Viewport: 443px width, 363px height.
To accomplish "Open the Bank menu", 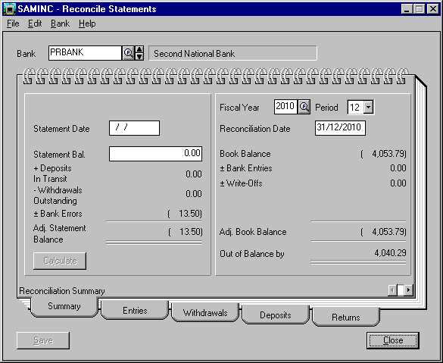I will point(60,23).
